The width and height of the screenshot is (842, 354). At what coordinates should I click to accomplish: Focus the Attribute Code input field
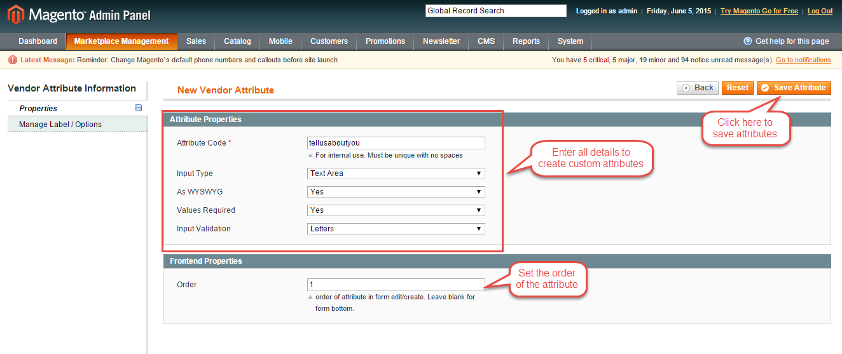(x=396, y=143)
